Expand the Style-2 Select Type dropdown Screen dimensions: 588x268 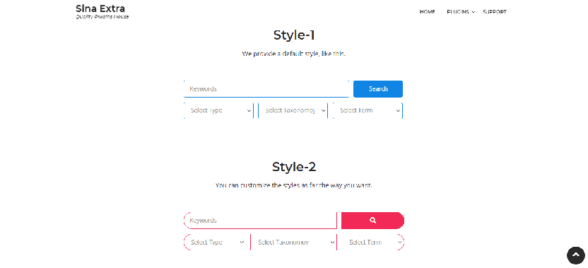point(217,242)
